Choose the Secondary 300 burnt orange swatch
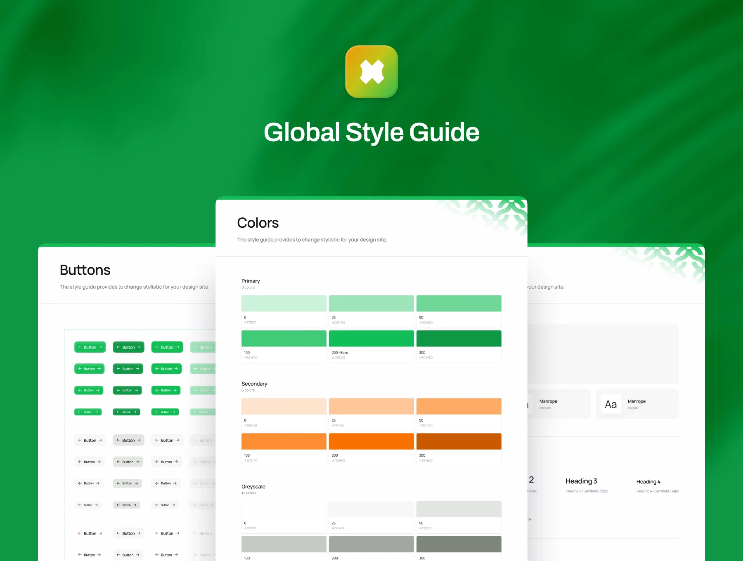Viewport: 743px width, 561px height. 459,441
